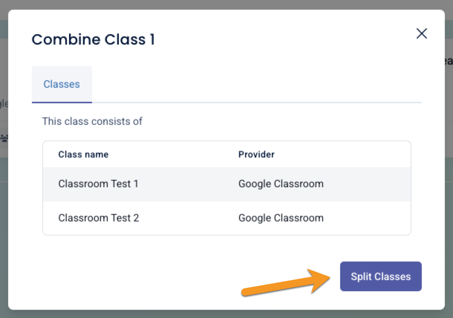This screenshot has height=318, width=453.
Task: Click dimmed backdrop above the dialog
Action: (x=223, y=4)
